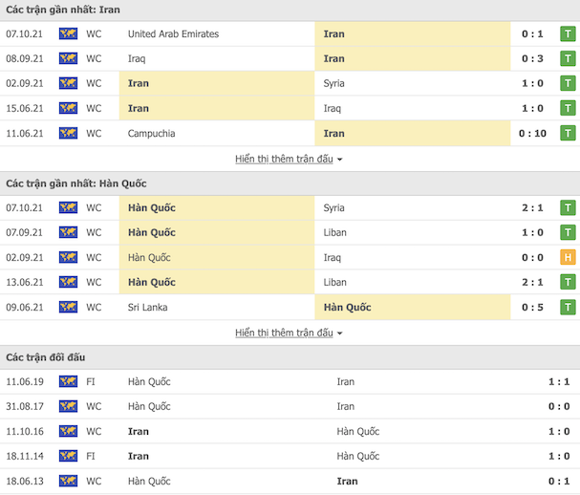Click the world flag icon beside 07.10.21 Hàn Quốc-Syria
The image size is (580, 495).
[68, 207]
